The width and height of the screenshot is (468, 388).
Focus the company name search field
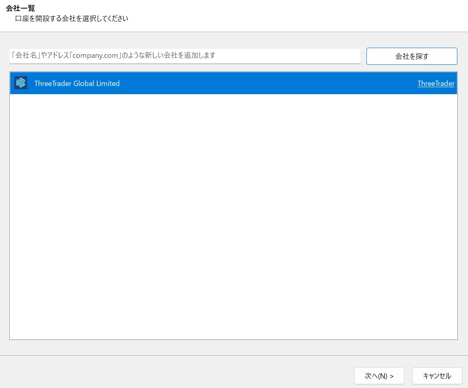click(x=185, y=56)
